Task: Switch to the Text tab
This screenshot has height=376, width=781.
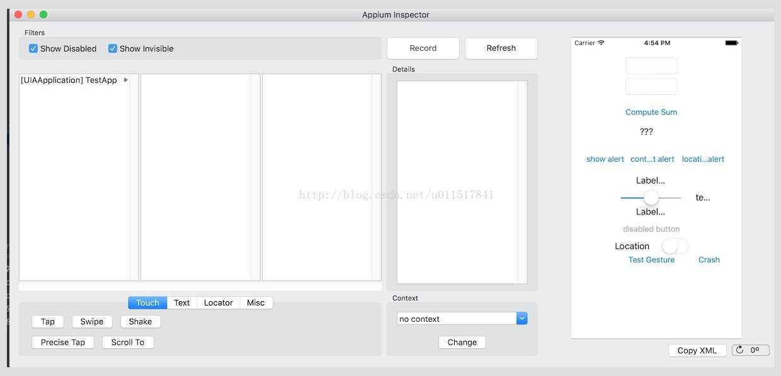Action: [x=182, y=302]
